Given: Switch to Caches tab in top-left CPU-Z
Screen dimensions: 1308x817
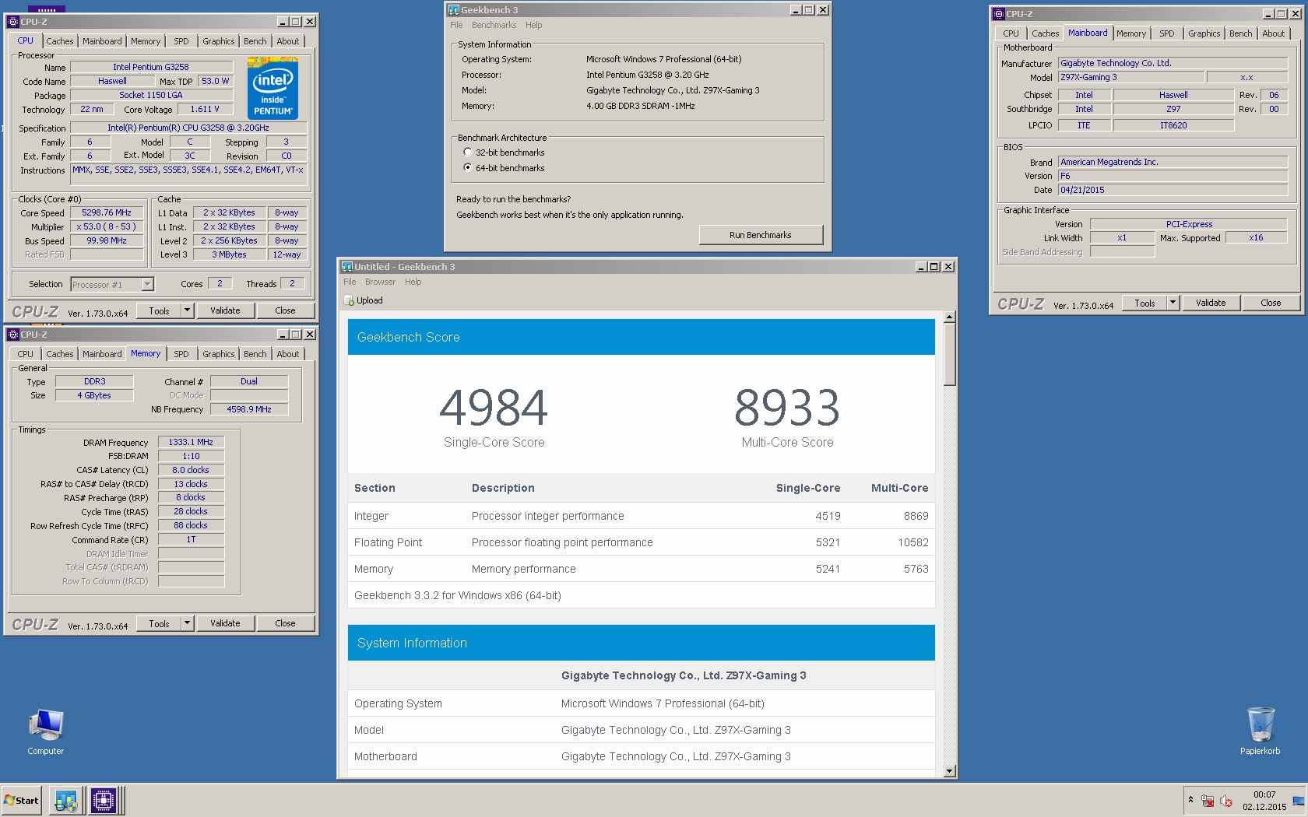Looking at the screenshot, I should coord(59,41).
